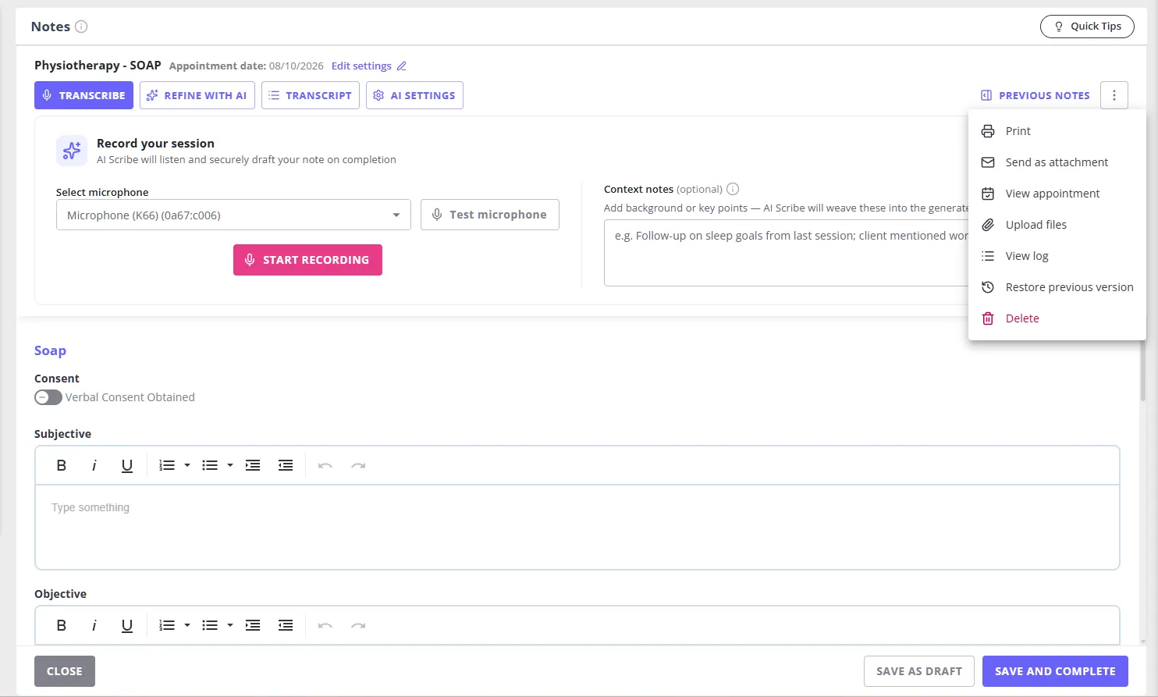Apply underline in the Objective editor
Image resolution: width=1158 pixels, height=697 pixels.
point(127,626)
